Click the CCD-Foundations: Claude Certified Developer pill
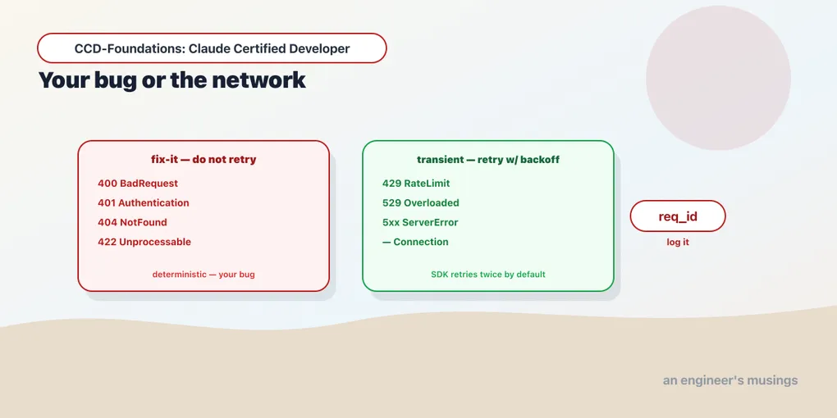 tap(212, 48)
